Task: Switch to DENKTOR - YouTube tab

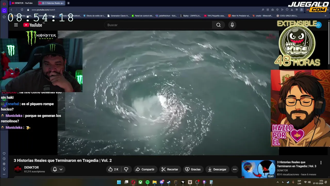Action: click(23, 3)
